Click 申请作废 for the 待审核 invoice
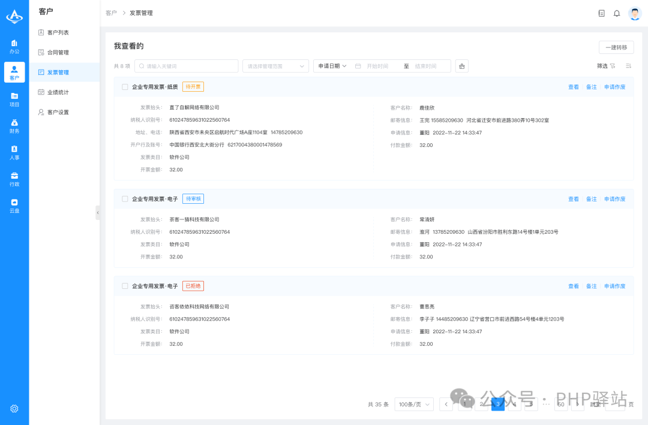 [x=614, y=198]
